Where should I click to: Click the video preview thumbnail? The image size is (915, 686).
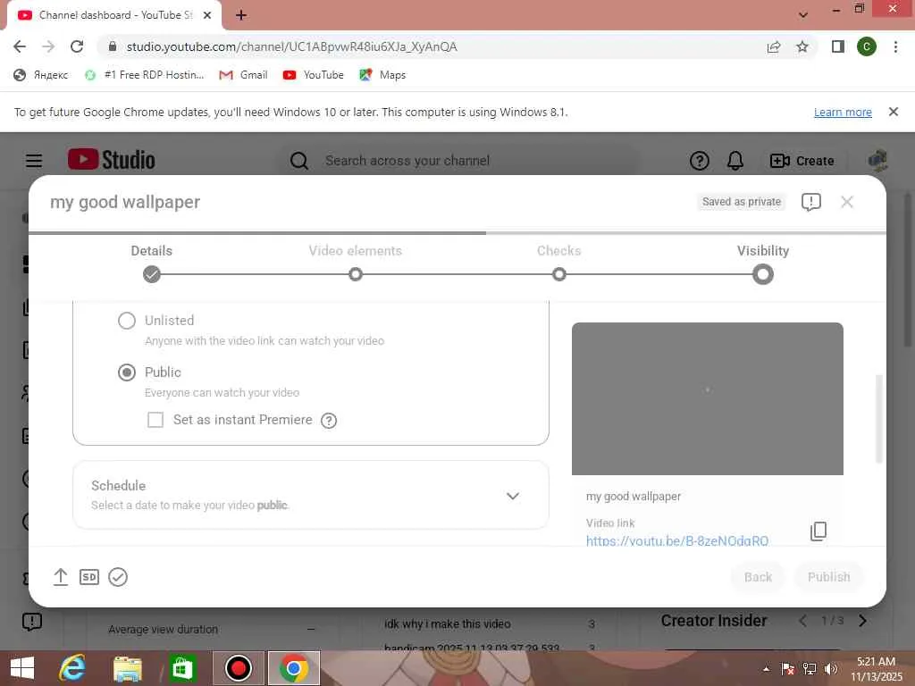pos(708,398)
